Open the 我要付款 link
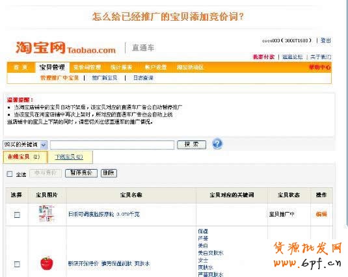The width and height of the screenshot is (348, 277). (263, 57)
